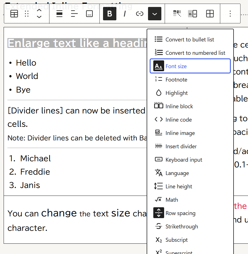The image size is (248, 254).
Task: Choose Convert to bullet list
Action: point(190,39)
